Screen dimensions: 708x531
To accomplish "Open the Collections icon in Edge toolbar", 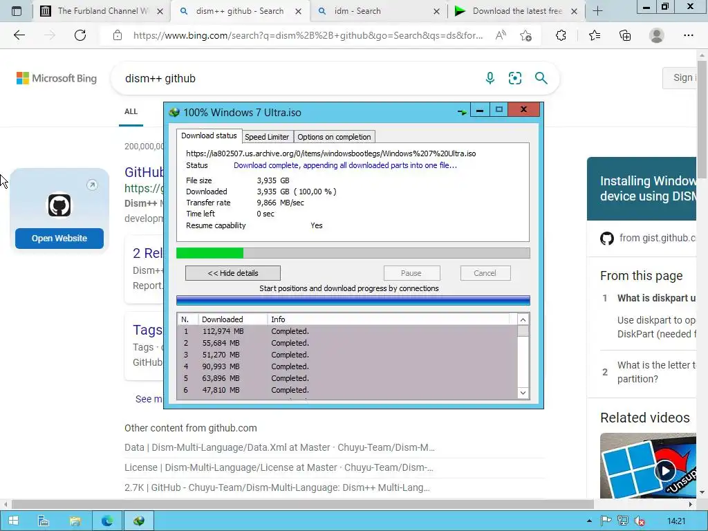I will pyautogui.click(x=625, y=35).
